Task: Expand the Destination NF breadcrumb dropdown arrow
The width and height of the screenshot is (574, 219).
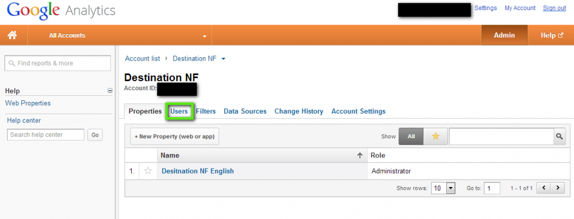Action: tap(223, 59)
